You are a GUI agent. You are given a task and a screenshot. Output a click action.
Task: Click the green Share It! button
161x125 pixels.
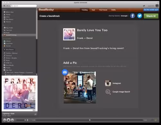(x=151, y=16)
